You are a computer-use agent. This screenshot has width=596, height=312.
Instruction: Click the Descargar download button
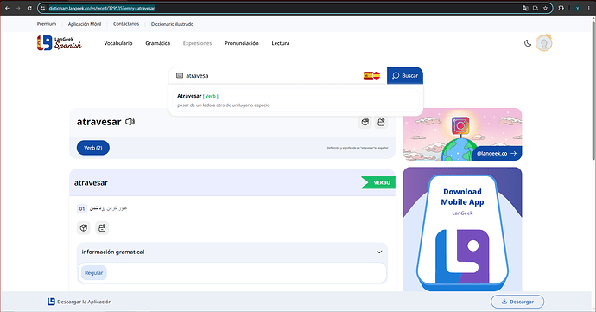coord(517,302)
